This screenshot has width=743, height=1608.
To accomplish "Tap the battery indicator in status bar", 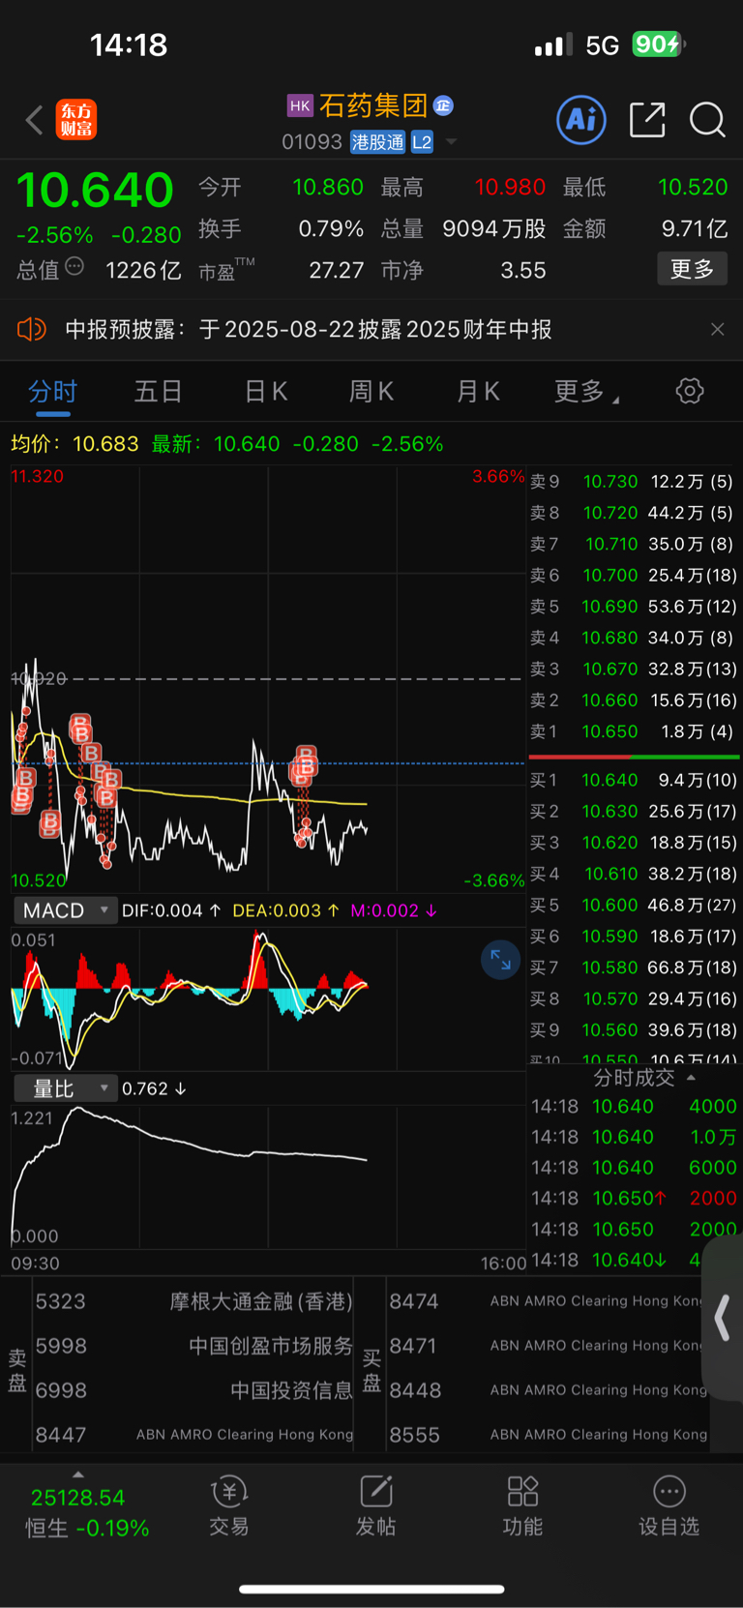I will 659,45.
